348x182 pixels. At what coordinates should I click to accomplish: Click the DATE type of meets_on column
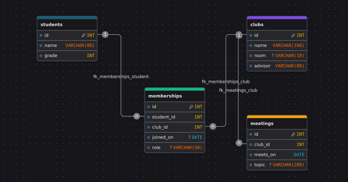299,155
